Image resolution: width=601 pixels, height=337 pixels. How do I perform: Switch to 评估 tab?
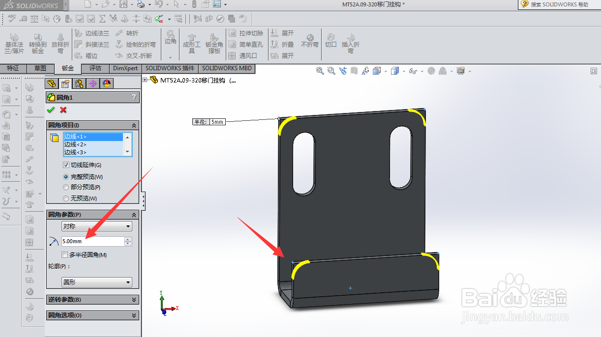95,68
